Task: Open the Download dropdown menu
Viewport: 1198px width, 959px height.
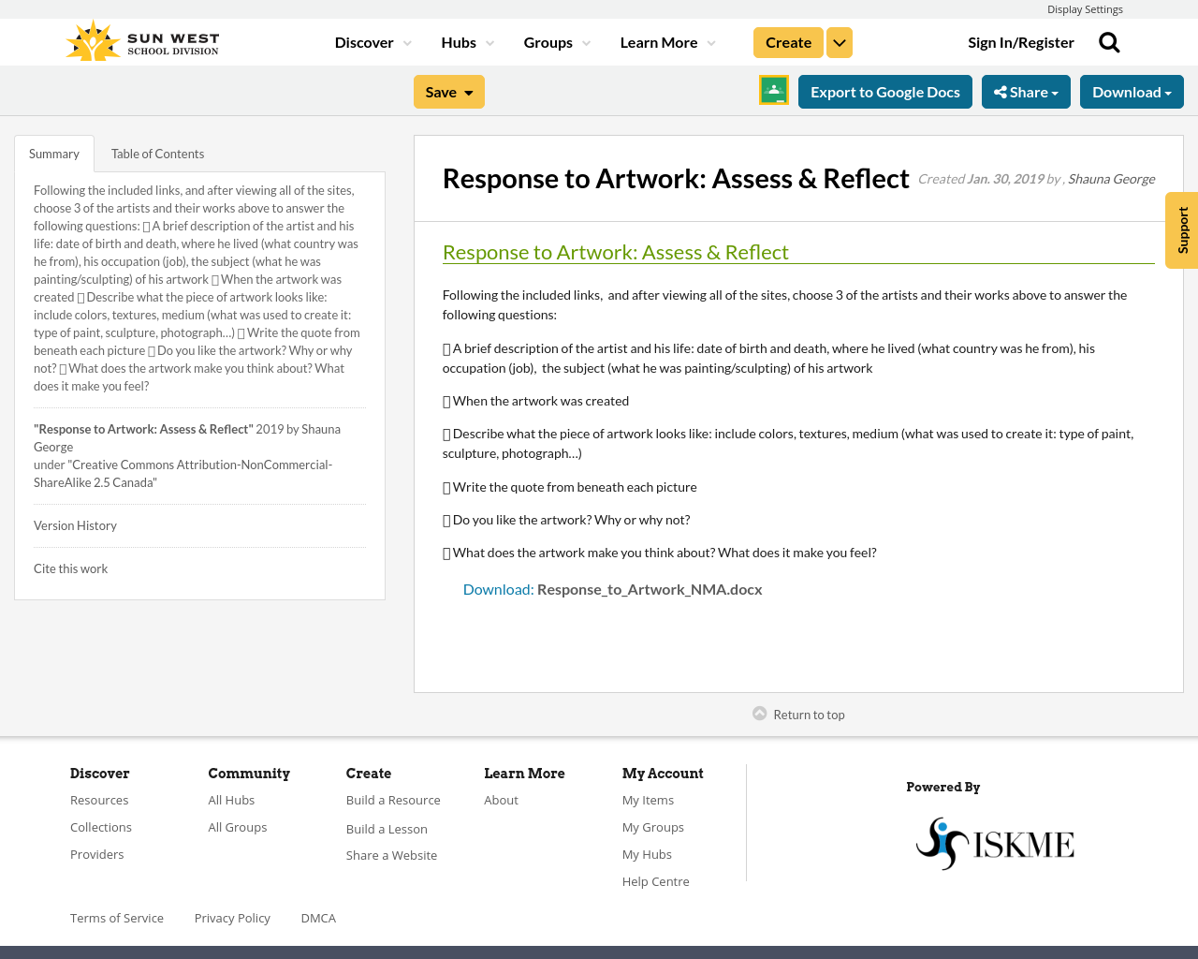Action: point(1132,91)
